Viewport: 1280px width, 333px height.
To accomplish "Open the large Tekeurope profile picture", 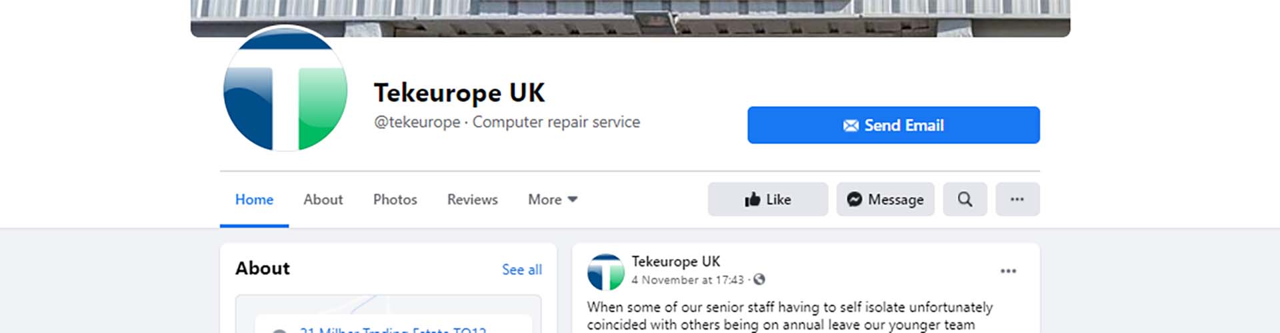I will click(x=285, y=89).
